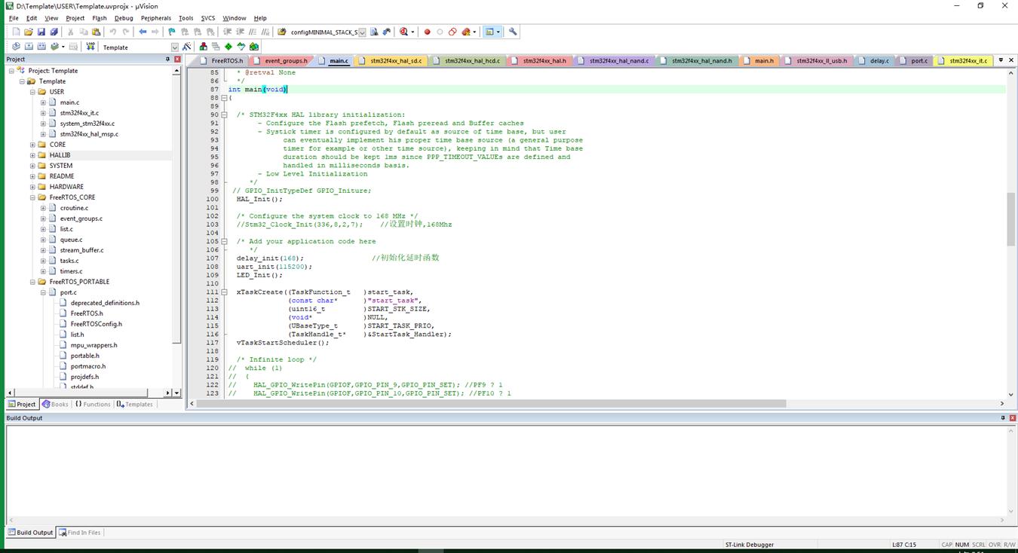
Task: Click the Kill all breakpoints icon
Action: (x=466, y=32)
